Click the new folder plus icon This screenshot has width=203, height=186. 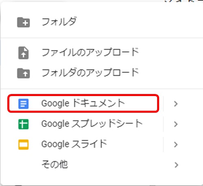tap(24, 22)
